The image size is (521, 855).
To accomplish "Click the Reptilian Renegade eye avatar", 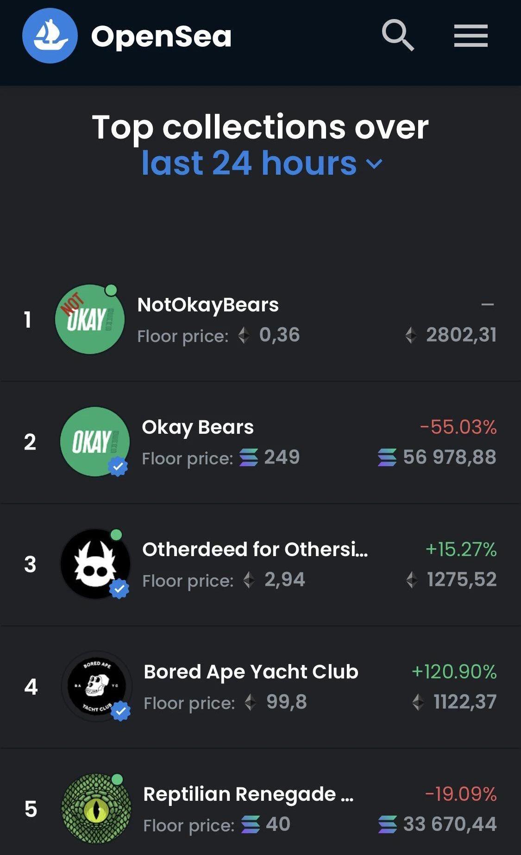I will click(x=96, y=808).
